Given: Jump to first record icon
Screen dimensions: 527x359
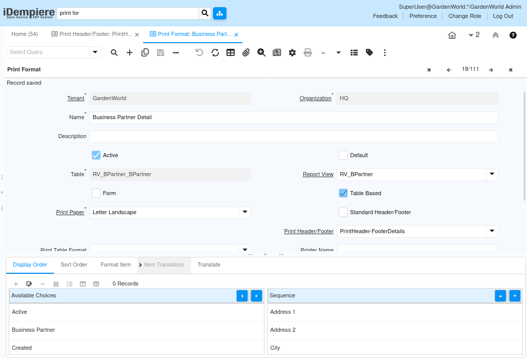Looking at the screenshot, I should coord(429,70).
